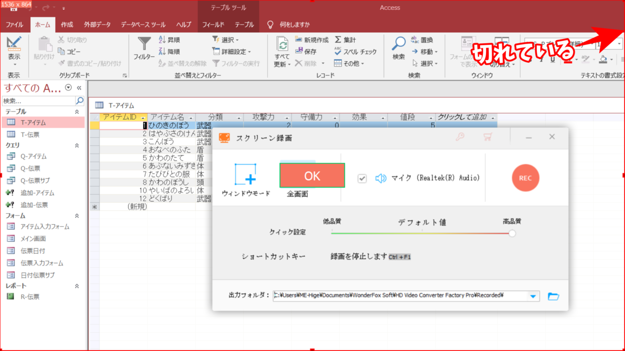Click 置換 replace icon
625x351 pixels.
click(415, 40)
